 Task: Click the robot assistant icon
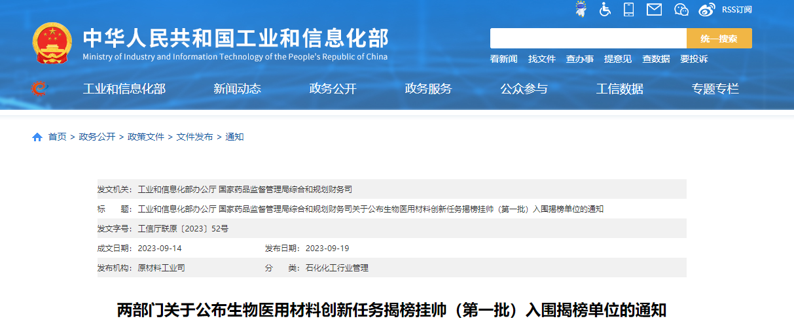[581, 9]
